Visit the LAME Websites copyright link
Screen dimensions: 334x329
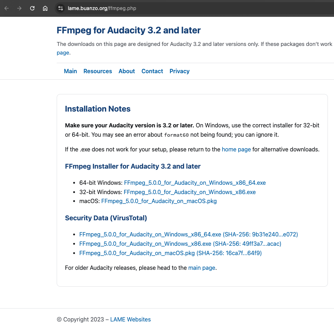pyautogui.click(x=130, y=319)
